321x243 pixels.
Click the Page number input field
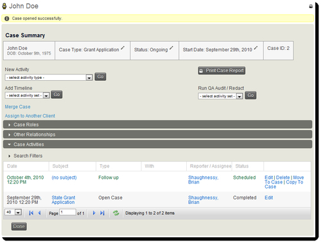click(x=67, y=212)
